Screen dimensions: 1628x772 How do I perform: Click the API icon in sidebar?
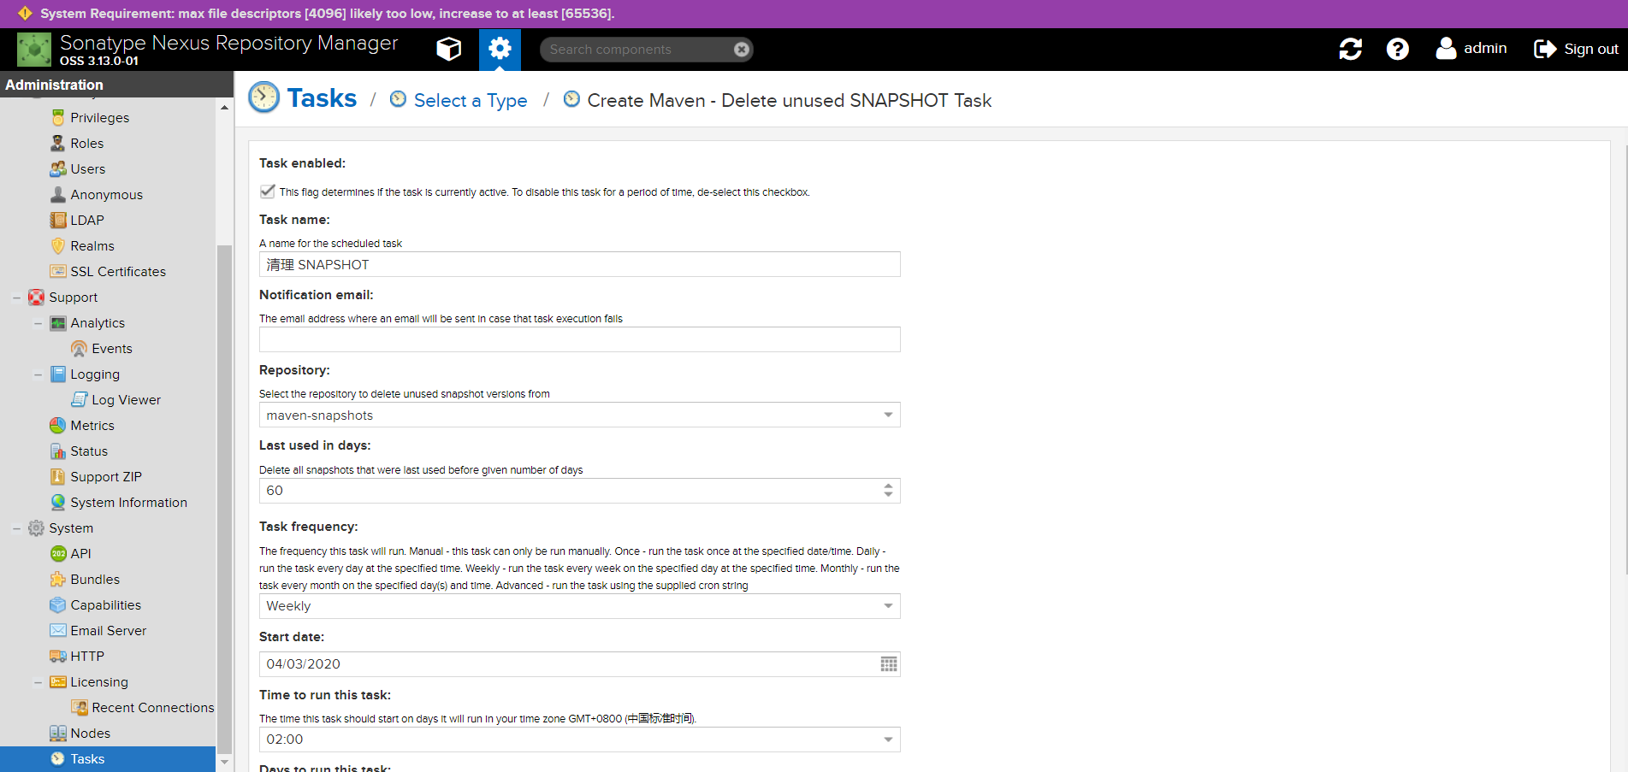[x=58, y=554]
